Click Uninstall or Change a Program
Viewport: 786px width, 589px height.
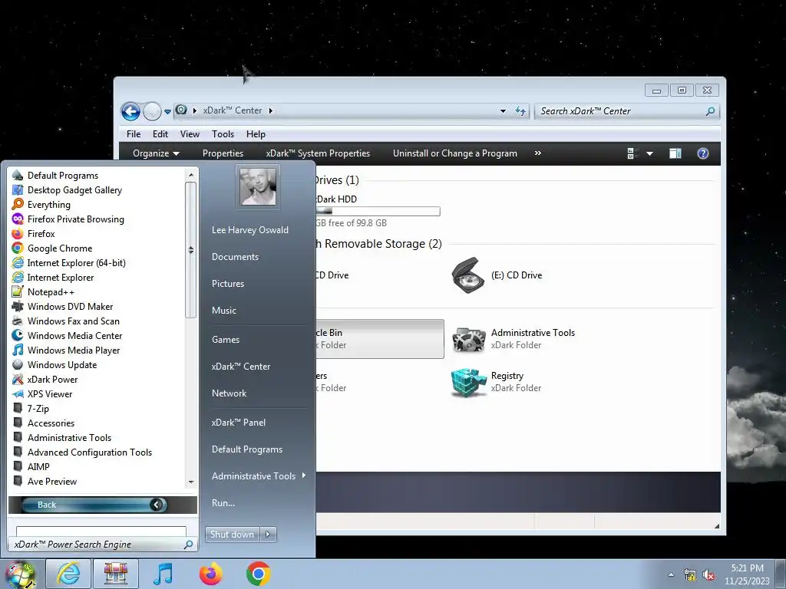coord(454,153)
